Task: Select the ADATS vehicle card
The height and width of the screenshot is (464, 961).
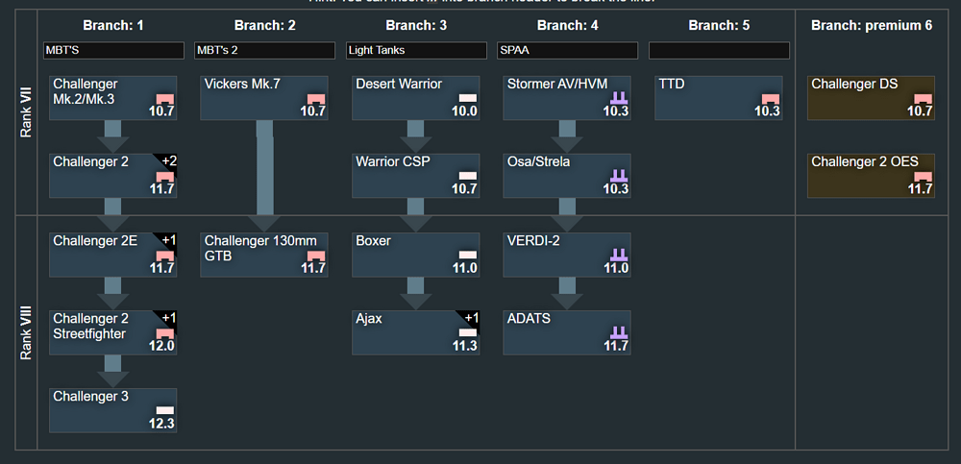Action: click(x=568, y=332)
